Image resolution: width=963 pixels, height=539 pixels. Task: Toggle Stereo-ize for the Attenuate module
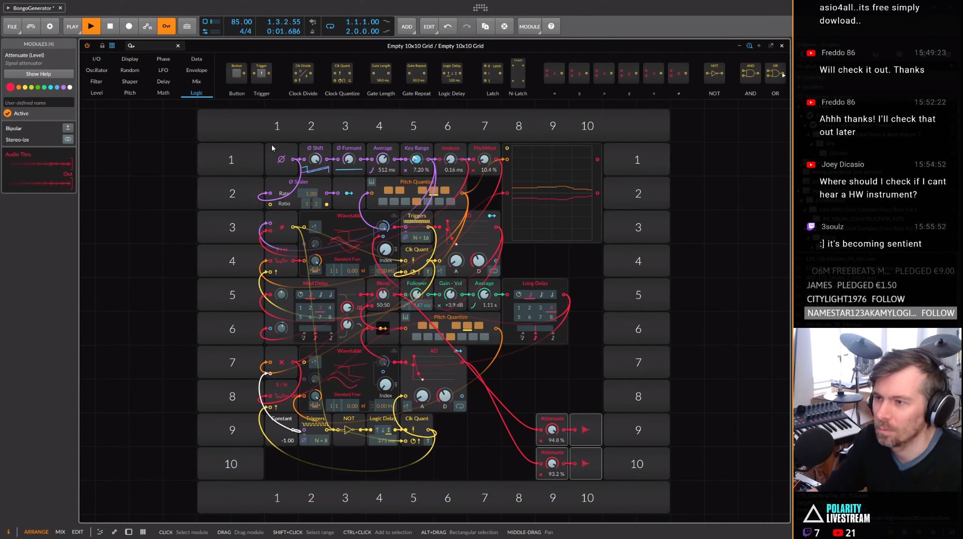point(68,139)
